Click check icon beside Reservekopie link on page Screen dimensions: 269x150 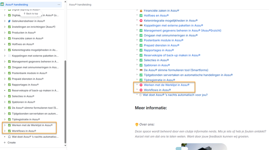pos(141,55)
